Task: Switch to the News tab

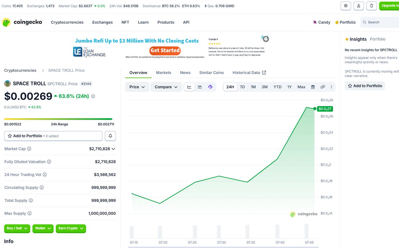Action: point(185,72)
